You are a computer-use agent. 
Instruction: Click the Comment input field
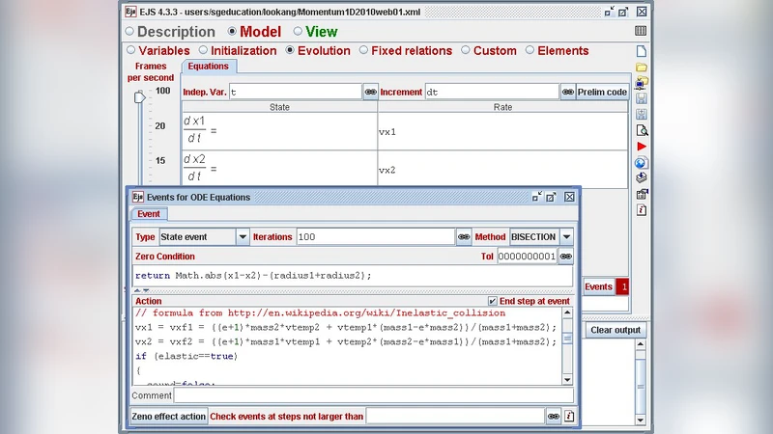coord(373,395)
